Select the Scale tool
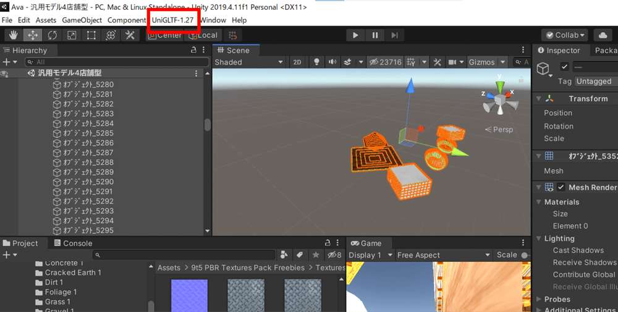The width and height of the screenshot is (618, 312). [x=72, y=35]
